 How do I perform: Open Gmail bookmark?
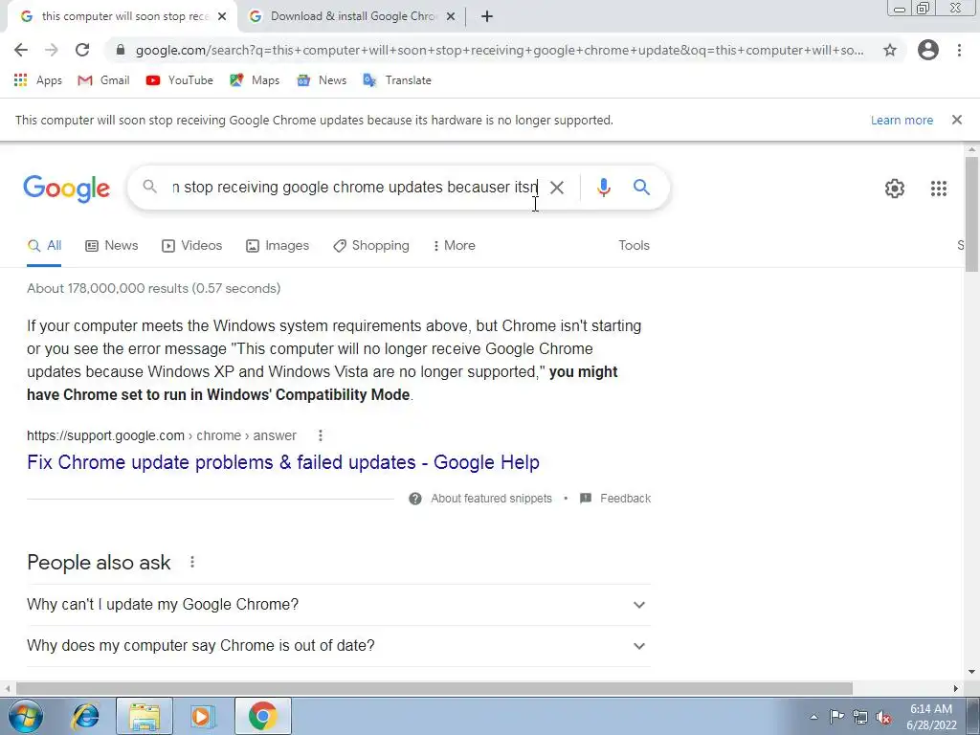click(103, 80)
